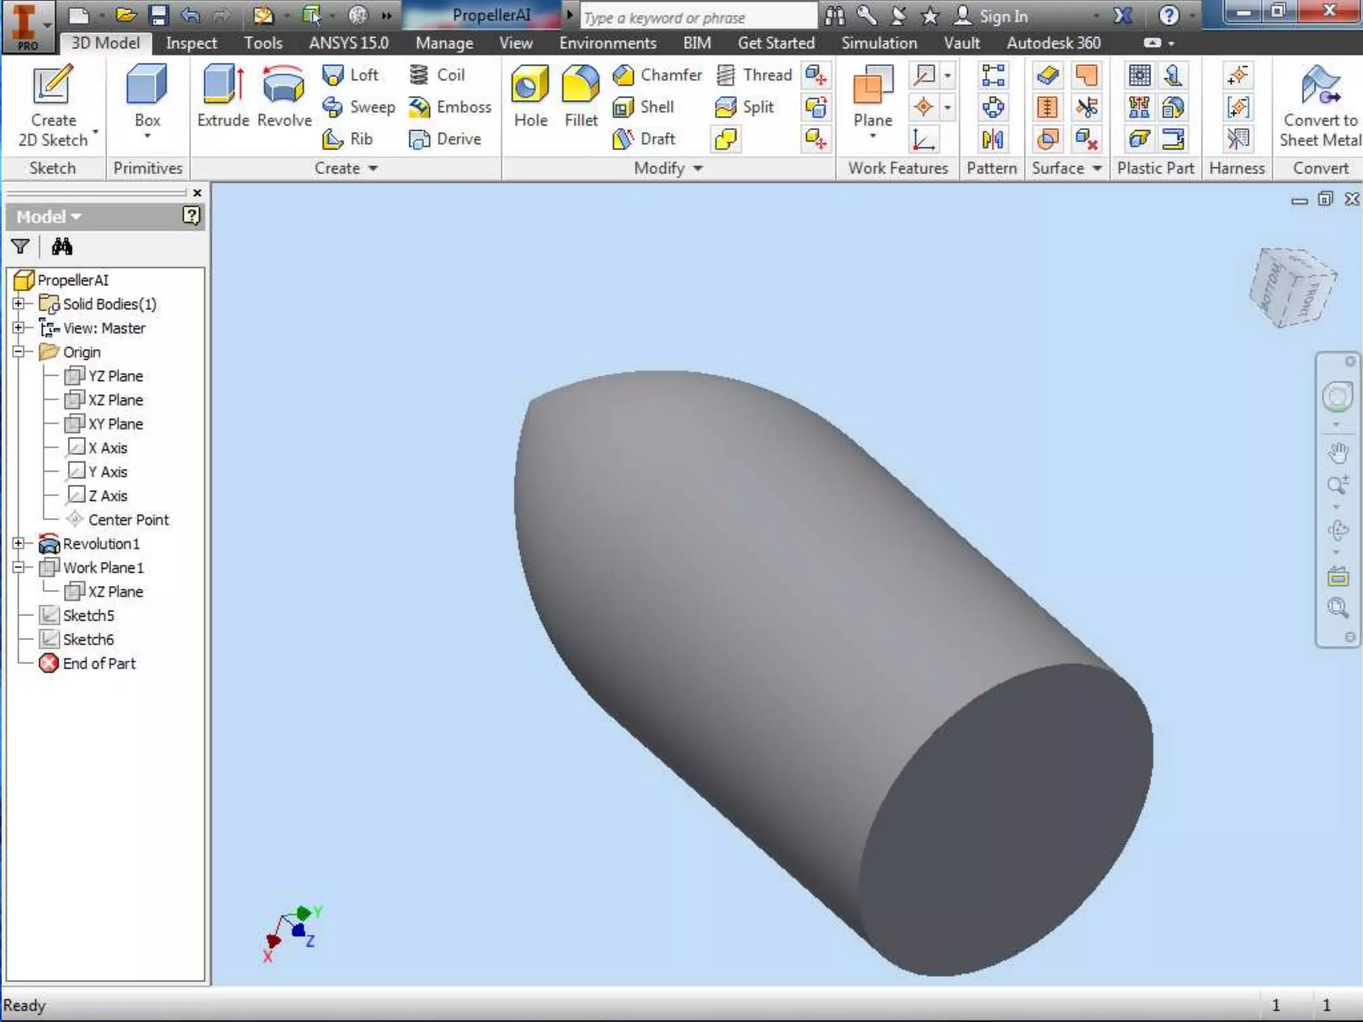Viewport: 1363px width, 1022px height.
Task: Open the Environments ribbon tab
Action: [607, 43]
